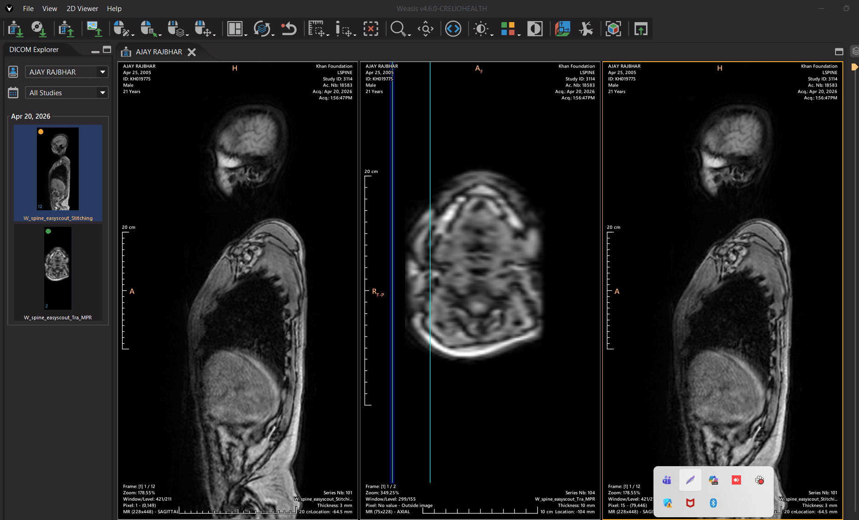Click the orange tag marker at right edge
The image size is (859, 520).
pos(855,67)
